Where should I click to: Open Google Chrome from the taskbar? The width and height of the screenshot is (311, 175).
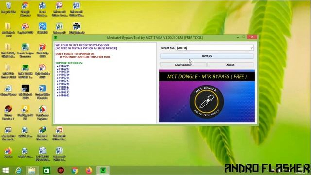[x=75, y=170]
